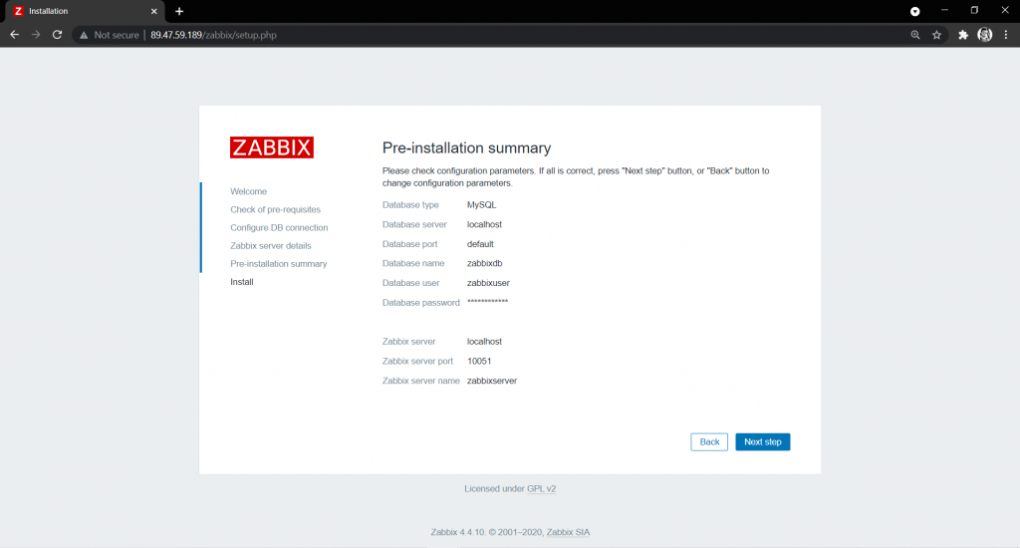Click the Zabbix server localhost value
The image size is (1020, 548).
pyautogui.click(x=485, y=342)
